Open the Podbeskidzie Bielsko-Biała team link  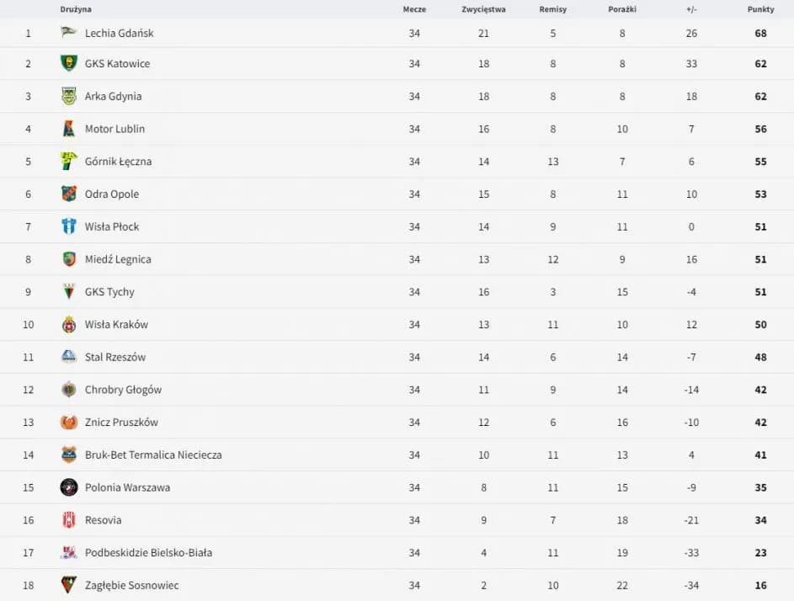coord(148,553)
